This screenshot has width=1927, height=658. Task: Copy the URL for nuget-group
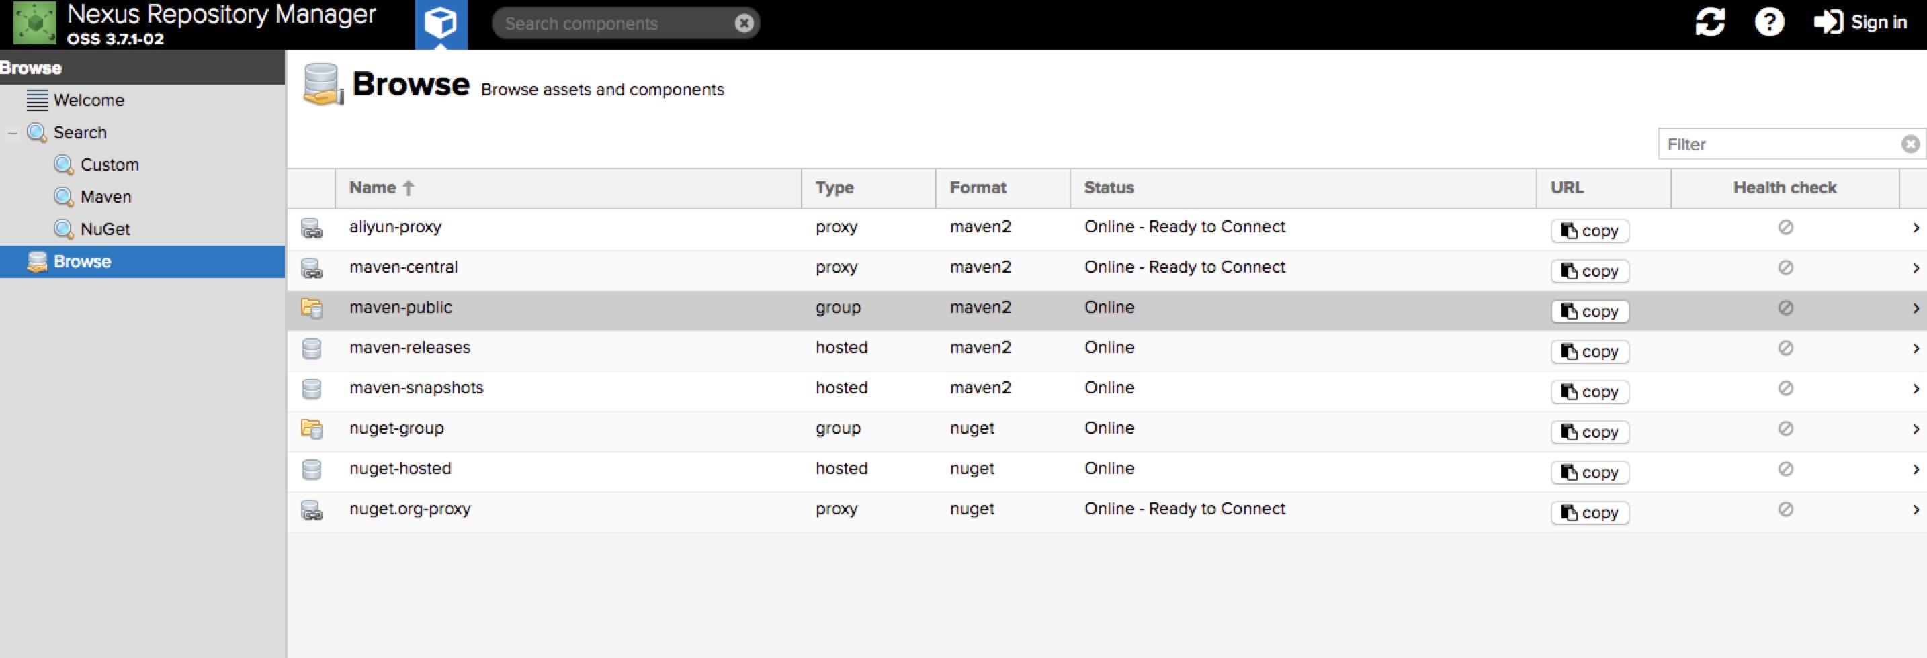point(1590,433)
